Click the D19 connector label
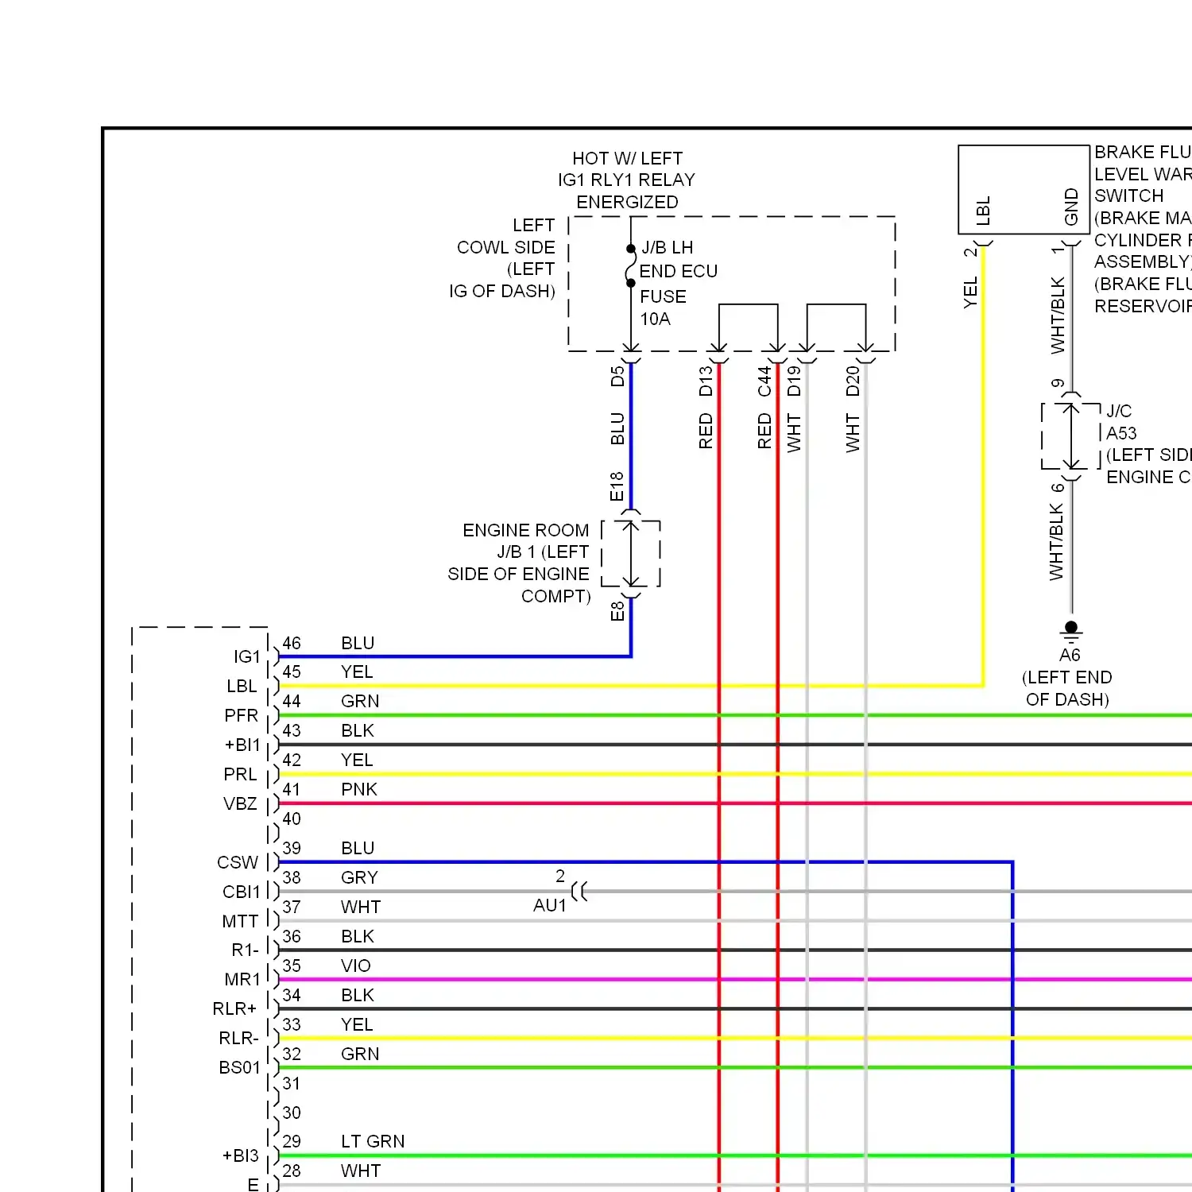Image resolution: width=1192 pixels, height=1192 pixels. pos(794,381)
